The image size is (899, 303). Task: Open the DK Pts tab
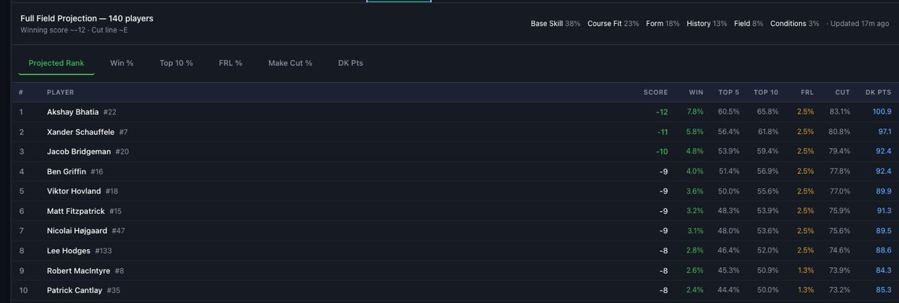[x=350, y=63]
